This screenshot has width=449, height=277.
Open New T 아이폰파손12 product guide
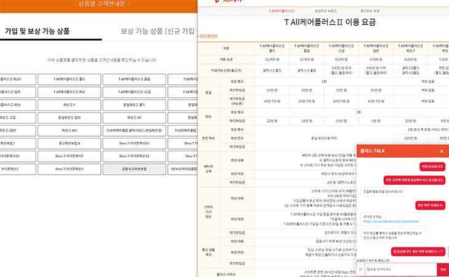tap(134, 156)
